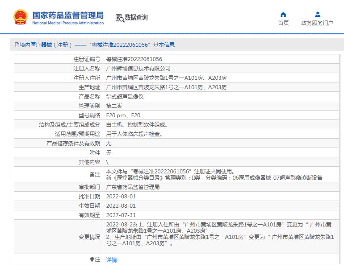The width and height of the screenshot is (344, 267).
Task: Click the 生效日期 label
Action: click(x=89, y=206)
